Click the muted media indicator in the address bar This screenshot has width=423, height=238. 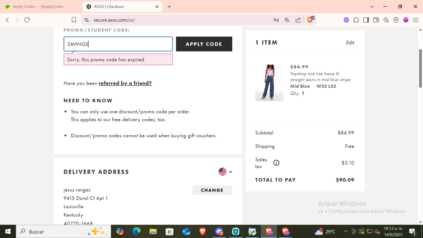(276, 20)
